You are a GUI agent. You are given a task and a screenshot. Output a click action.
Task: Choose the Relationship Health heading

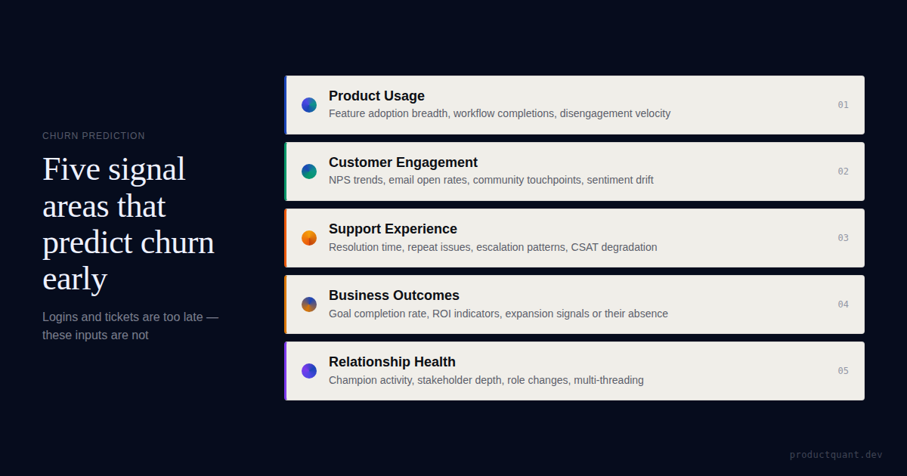(392, 362)
